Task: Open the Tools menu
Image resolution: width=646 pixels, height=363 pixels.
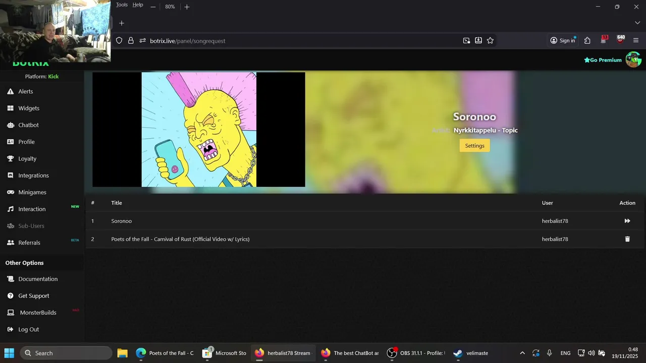Action: [x=122, y=5]
